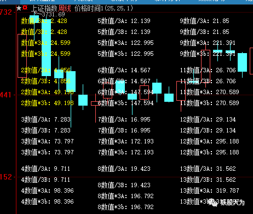Viewport: 253px width, 214px height.
Task: Select the 3731.69 high price label
Action: tap(54, 14)
